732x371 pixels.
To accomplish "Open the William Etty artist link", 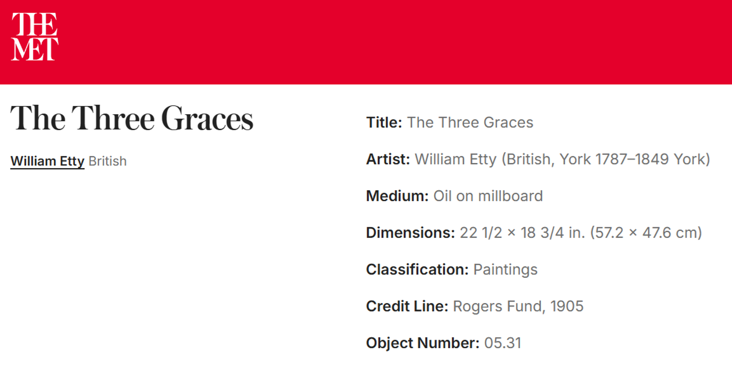I will click(47, 161).
